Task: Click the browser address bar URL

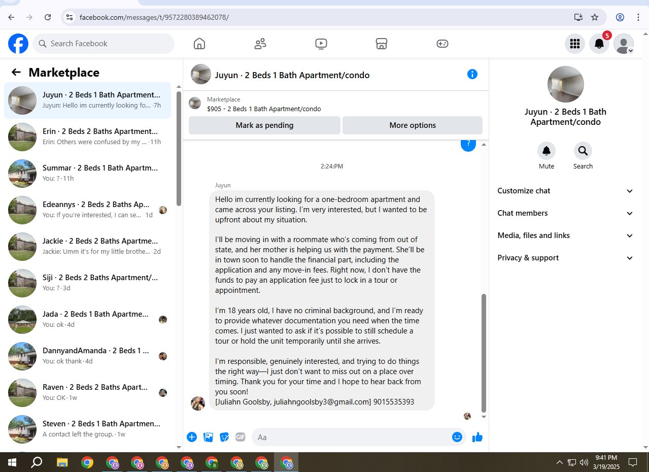Action: 154,17
